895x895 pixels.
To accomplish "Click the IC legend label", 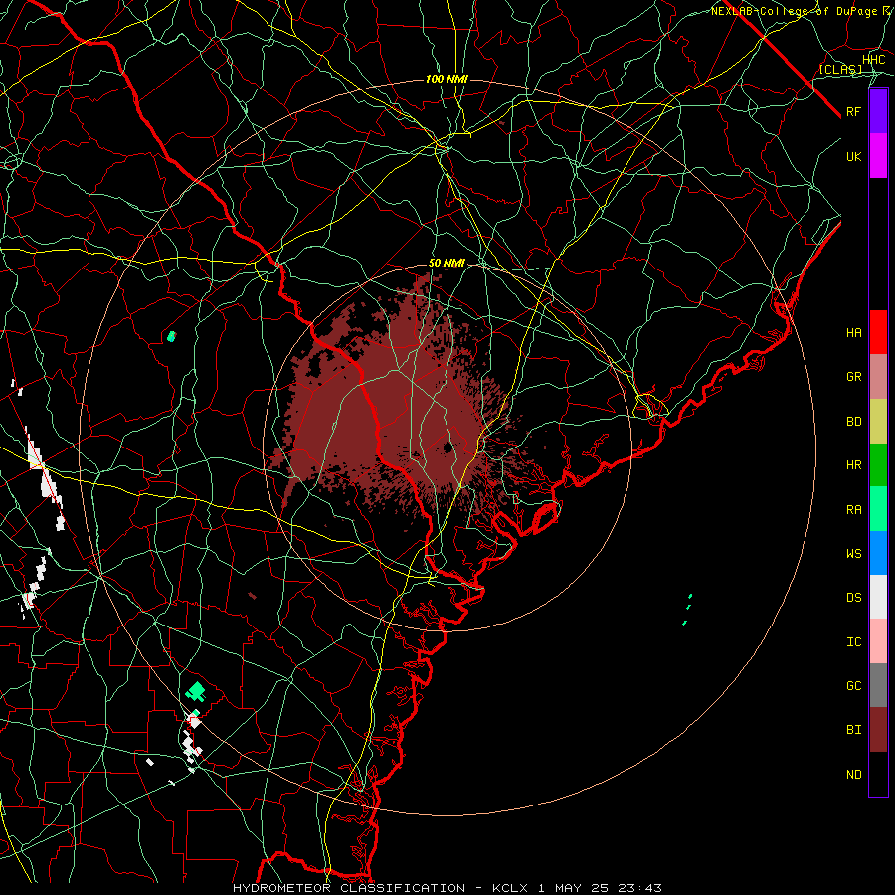I will pos(854,642).
